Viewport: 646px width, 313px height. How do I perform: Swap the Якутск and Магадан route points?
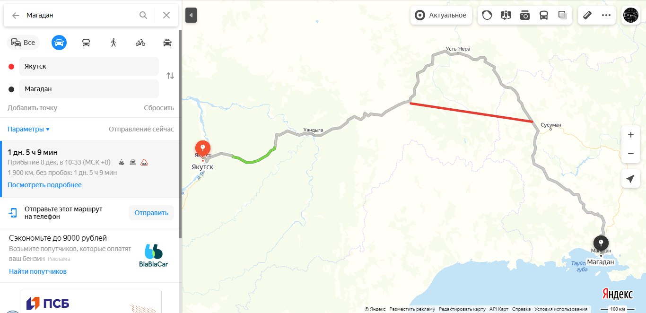(170, 76)
